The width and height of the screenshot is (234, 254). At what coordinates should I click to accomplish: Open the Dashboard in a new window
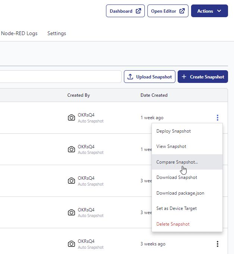point(125,11)
